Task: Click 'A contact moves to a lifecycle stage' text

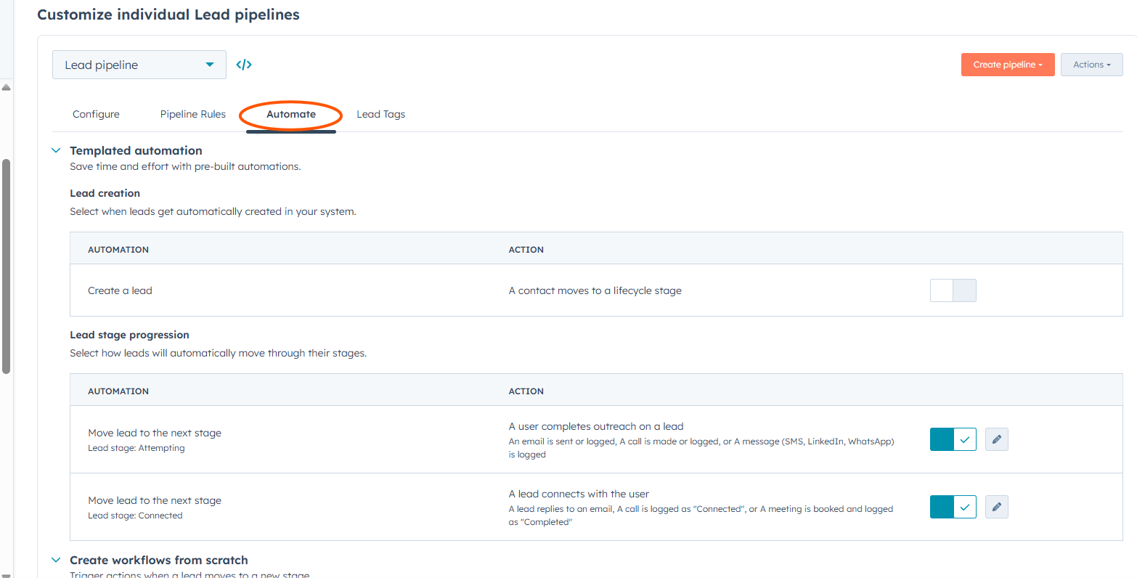Action: click(x=595, y=290)
